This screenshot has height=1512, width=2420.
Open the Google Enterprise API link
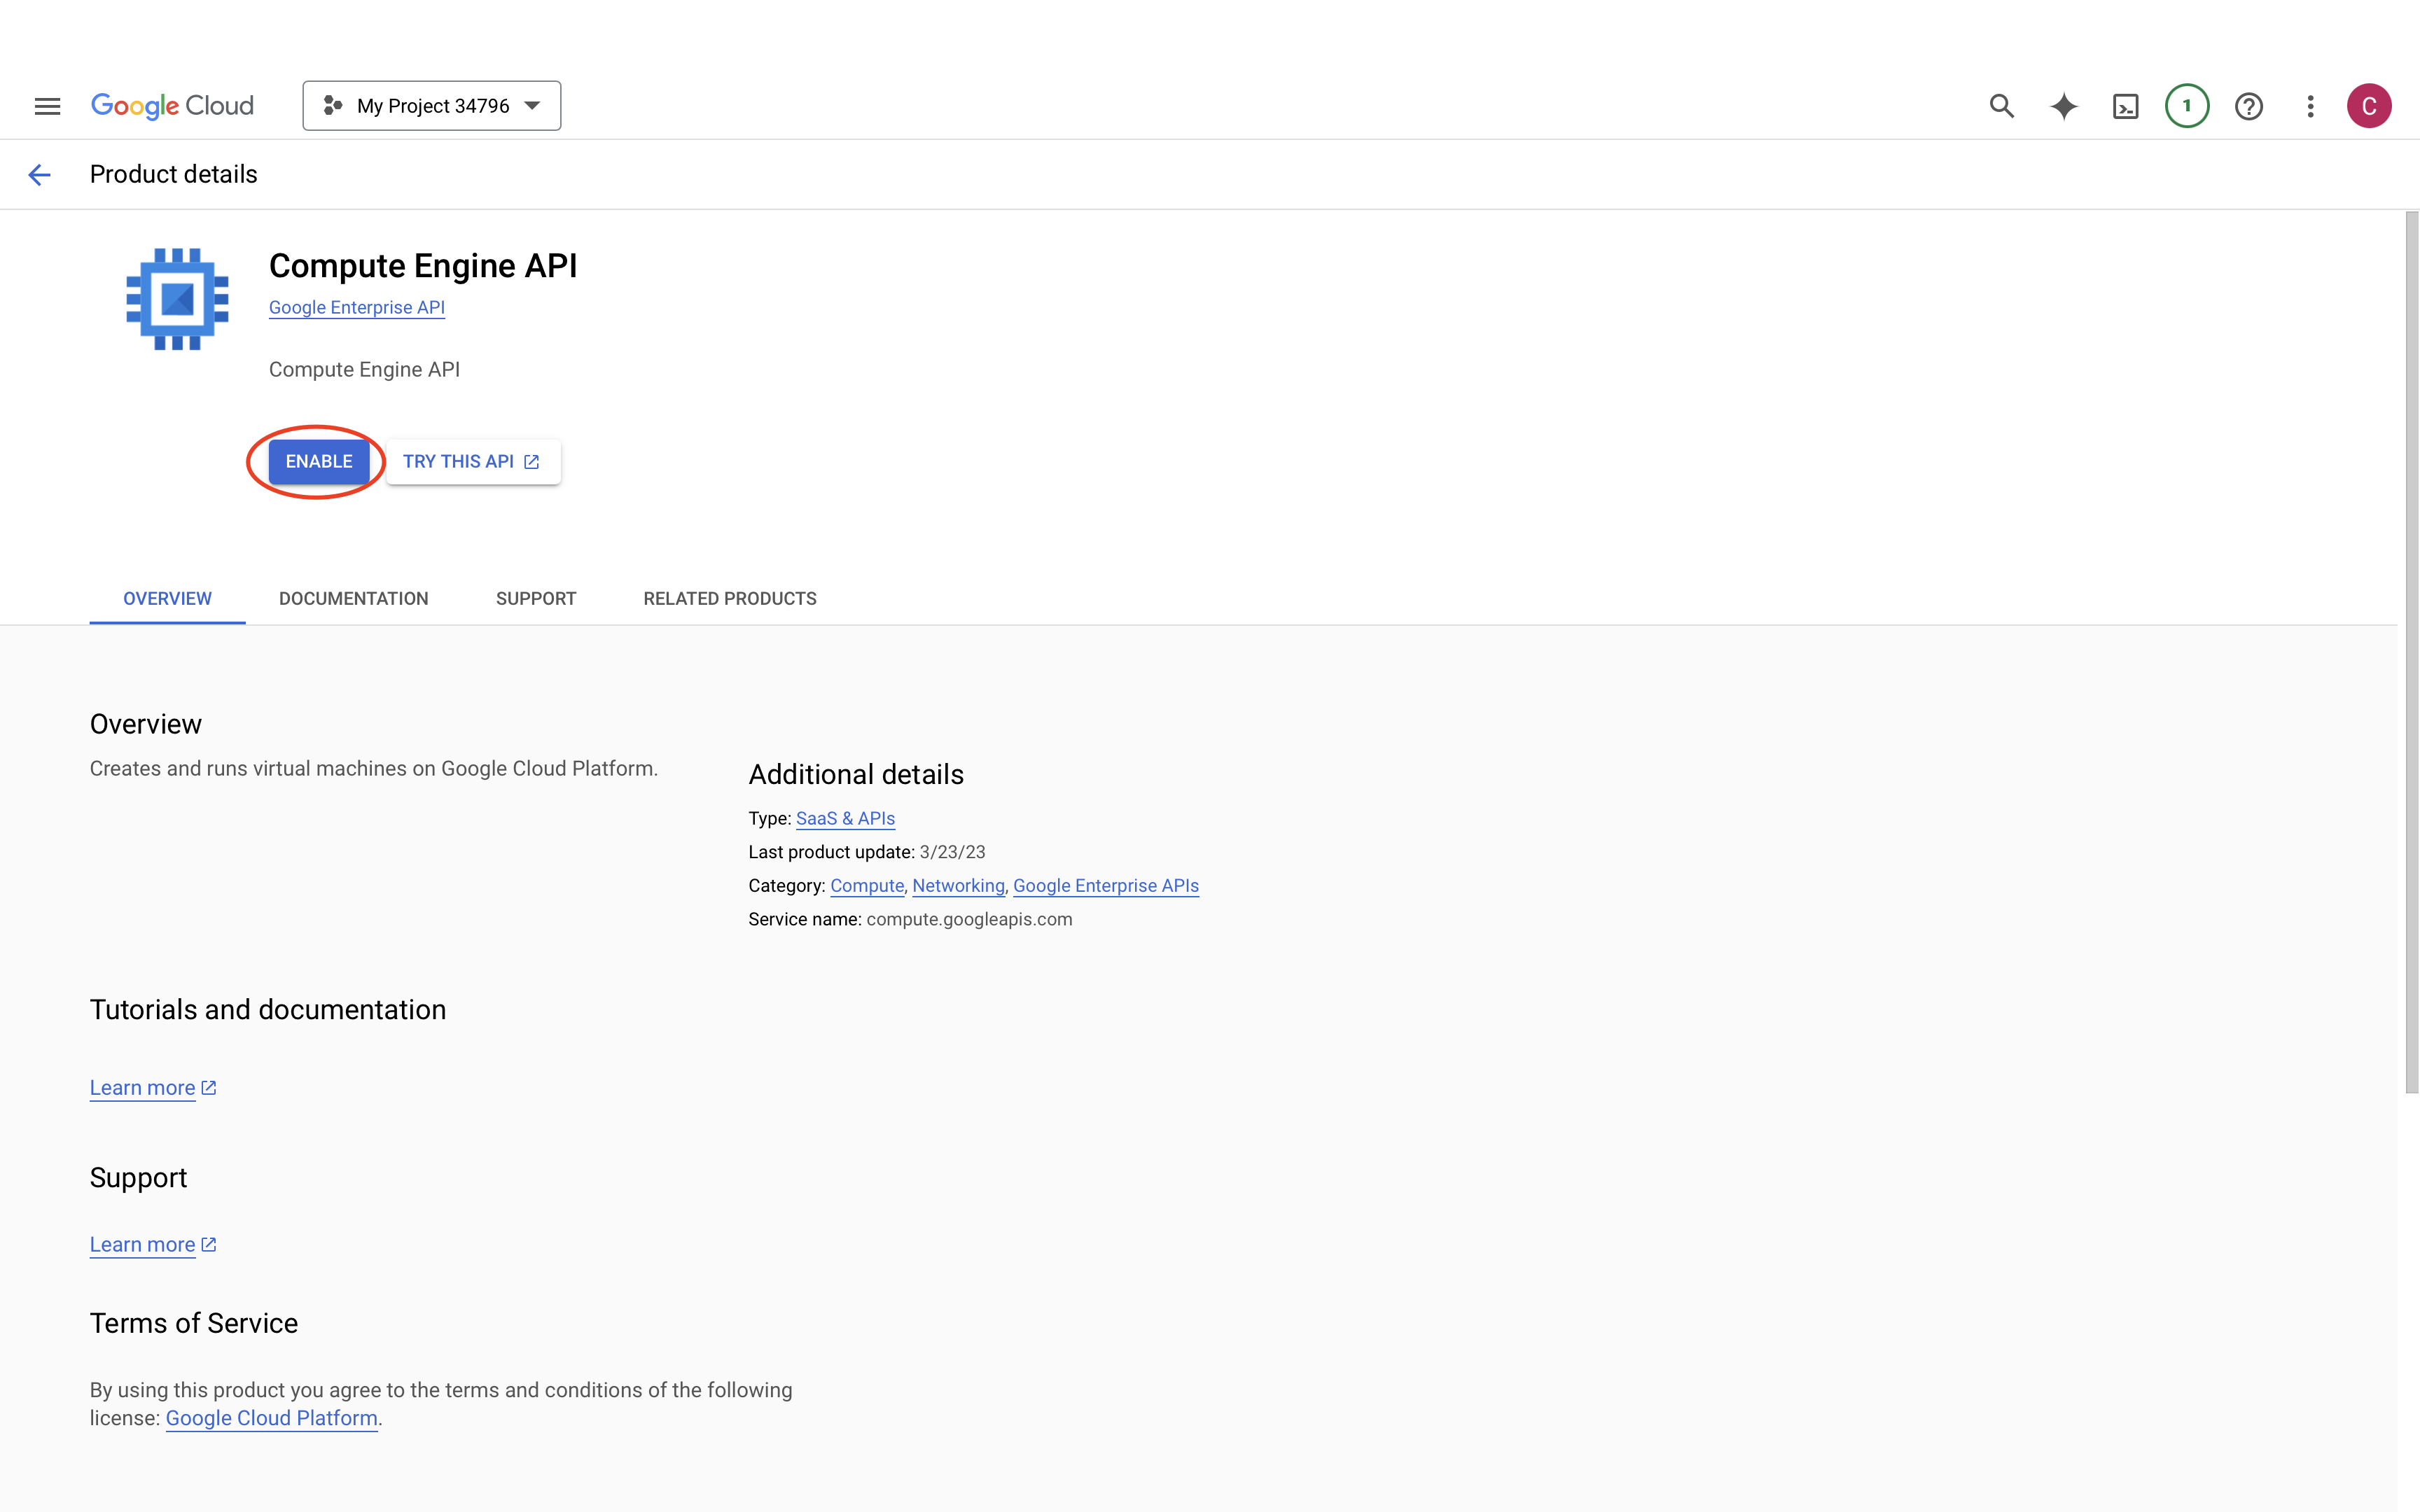(x=357, y=308)
